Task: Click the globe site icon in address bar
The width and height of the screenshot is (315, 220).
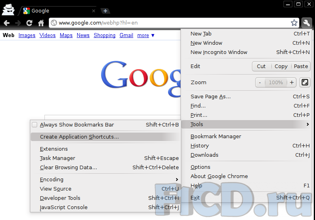Action: (54, 23)
